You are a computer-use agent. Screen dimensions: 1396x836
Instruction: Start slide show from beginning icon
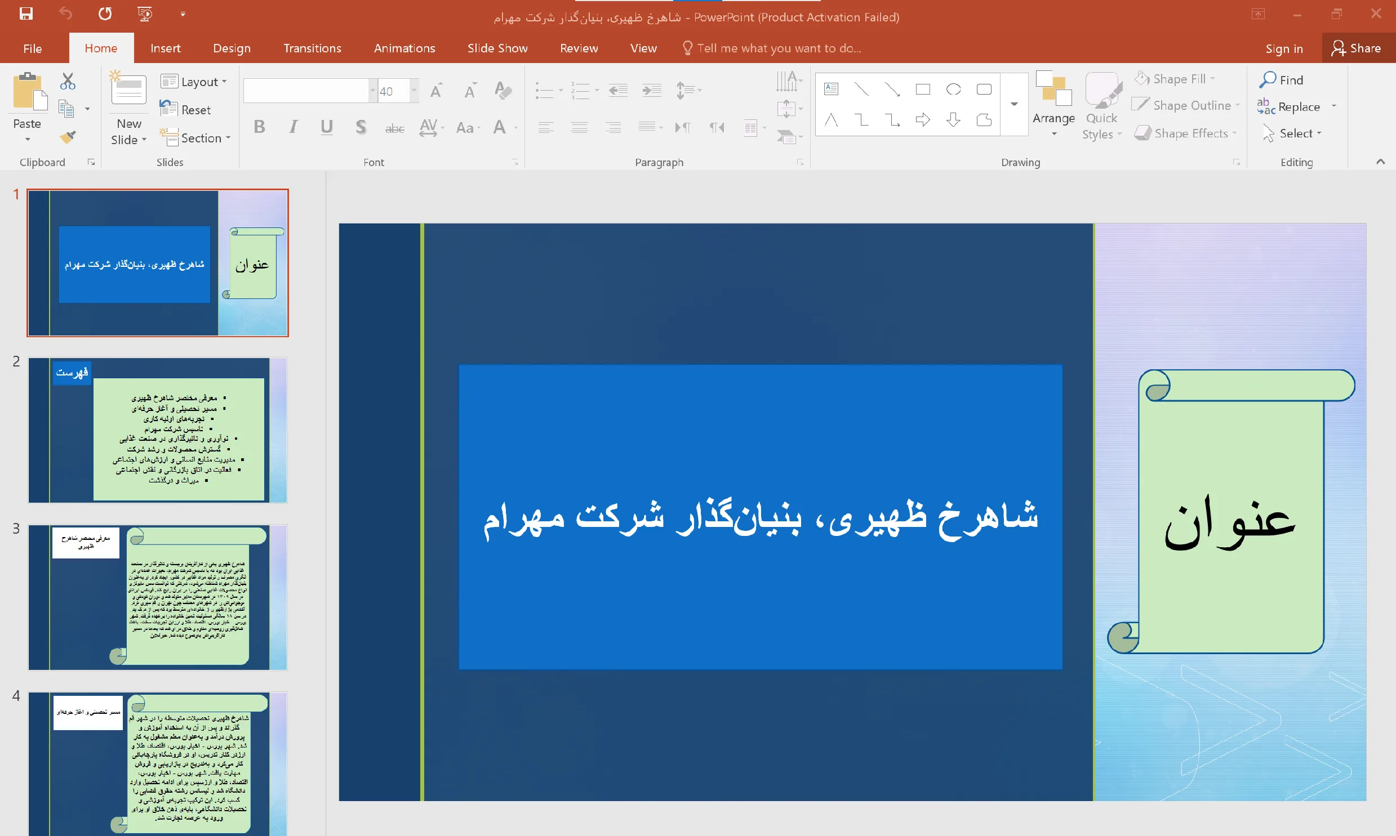[x=145, y=14]
